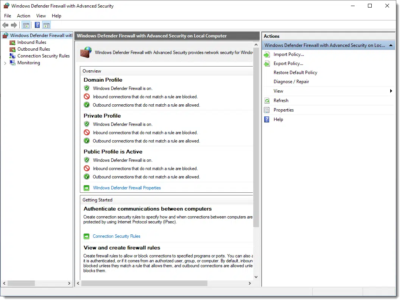Screen dimensions: 402x302
Task: Click green arrow icon beside Firewall Properties link
Action: [87, 188]
